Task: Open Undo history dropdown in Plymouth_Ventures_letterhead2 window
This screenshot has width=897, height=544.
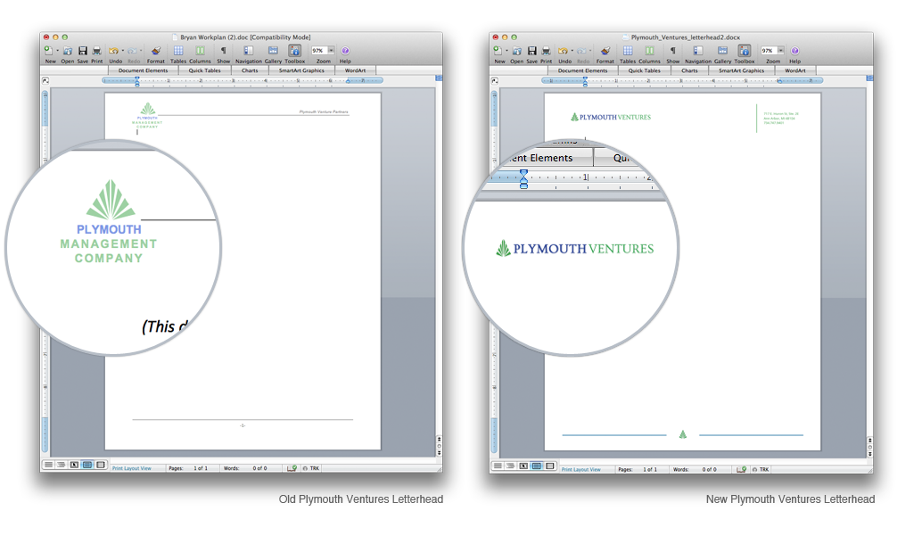Action: [x=572, y=51]
